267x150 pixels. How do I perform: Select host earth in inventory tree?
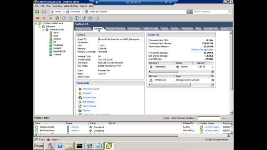click(x=56, y=32)
